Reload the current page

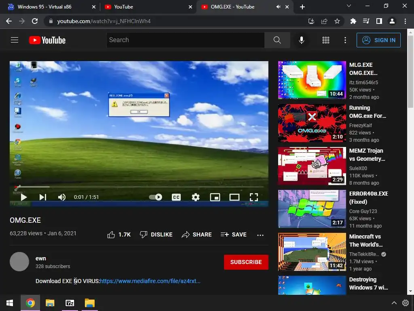[x=35, y=21]
